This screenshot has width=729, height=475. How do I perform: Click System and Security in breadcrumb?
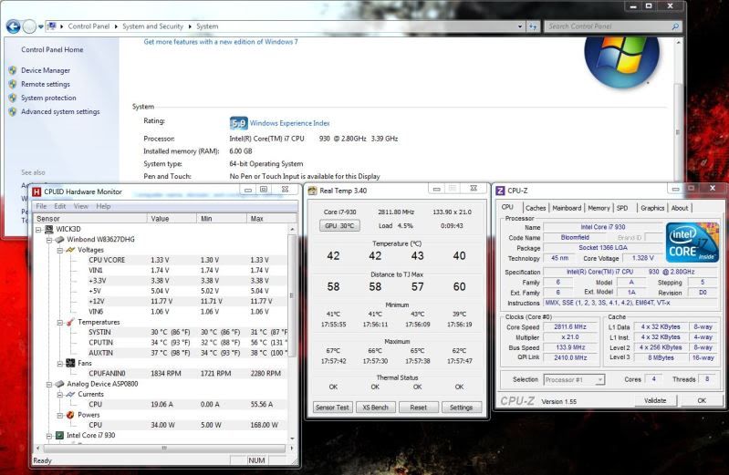point(153,26)
